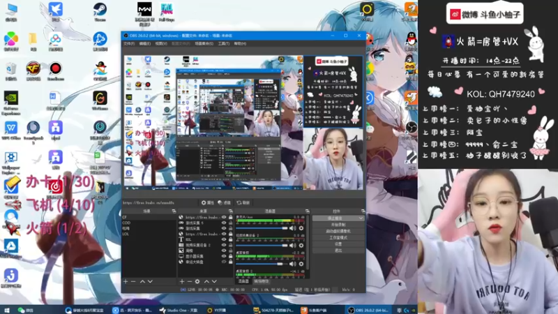Click the 工作室模式 button
The width and height of the screenshot is (558, 314).
338,237
